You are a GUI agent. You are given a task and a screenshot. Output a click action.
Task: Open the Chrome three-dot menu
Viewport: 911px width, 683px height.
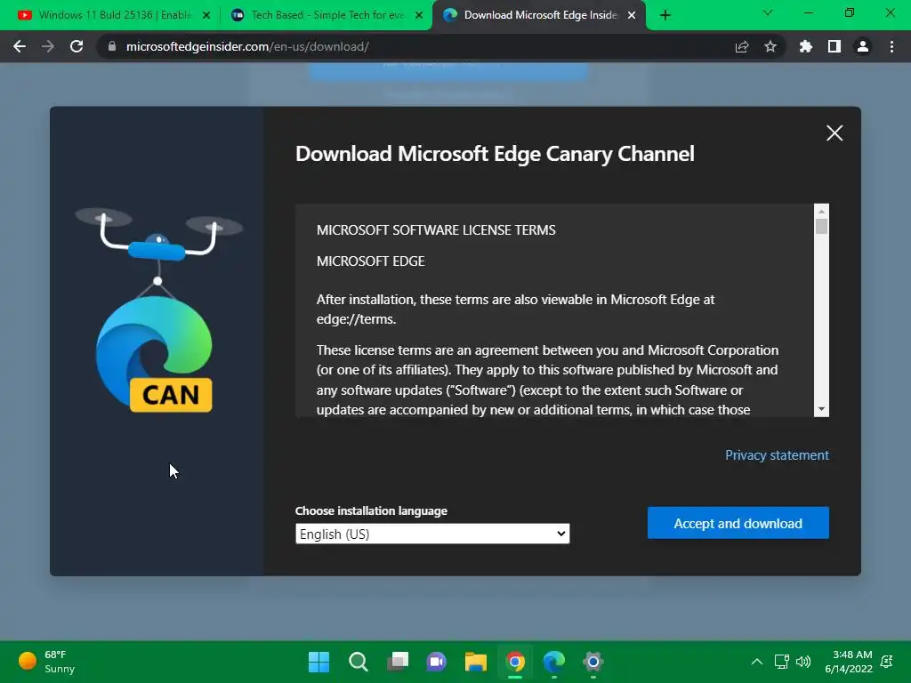(891, 46)
